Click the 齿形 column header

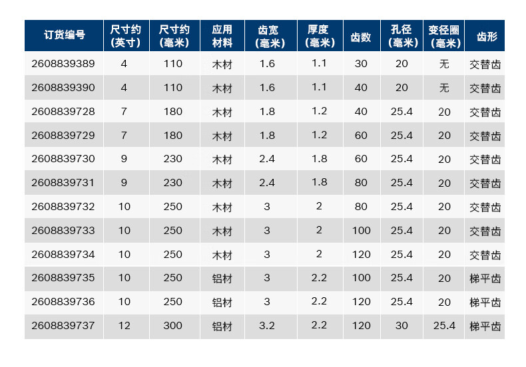coord(487,37)
